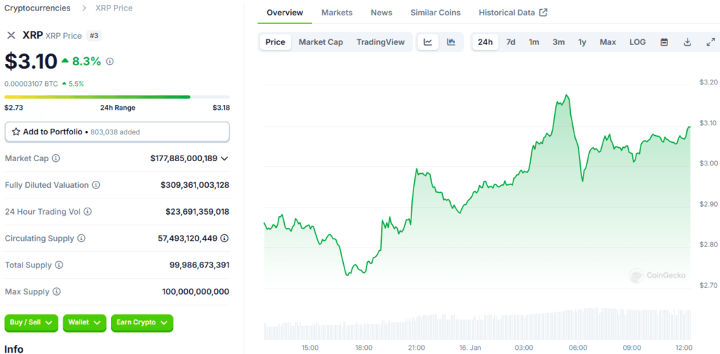
Task: Click info icon next to Circulating Supply label
Action: tap(82, 238)
